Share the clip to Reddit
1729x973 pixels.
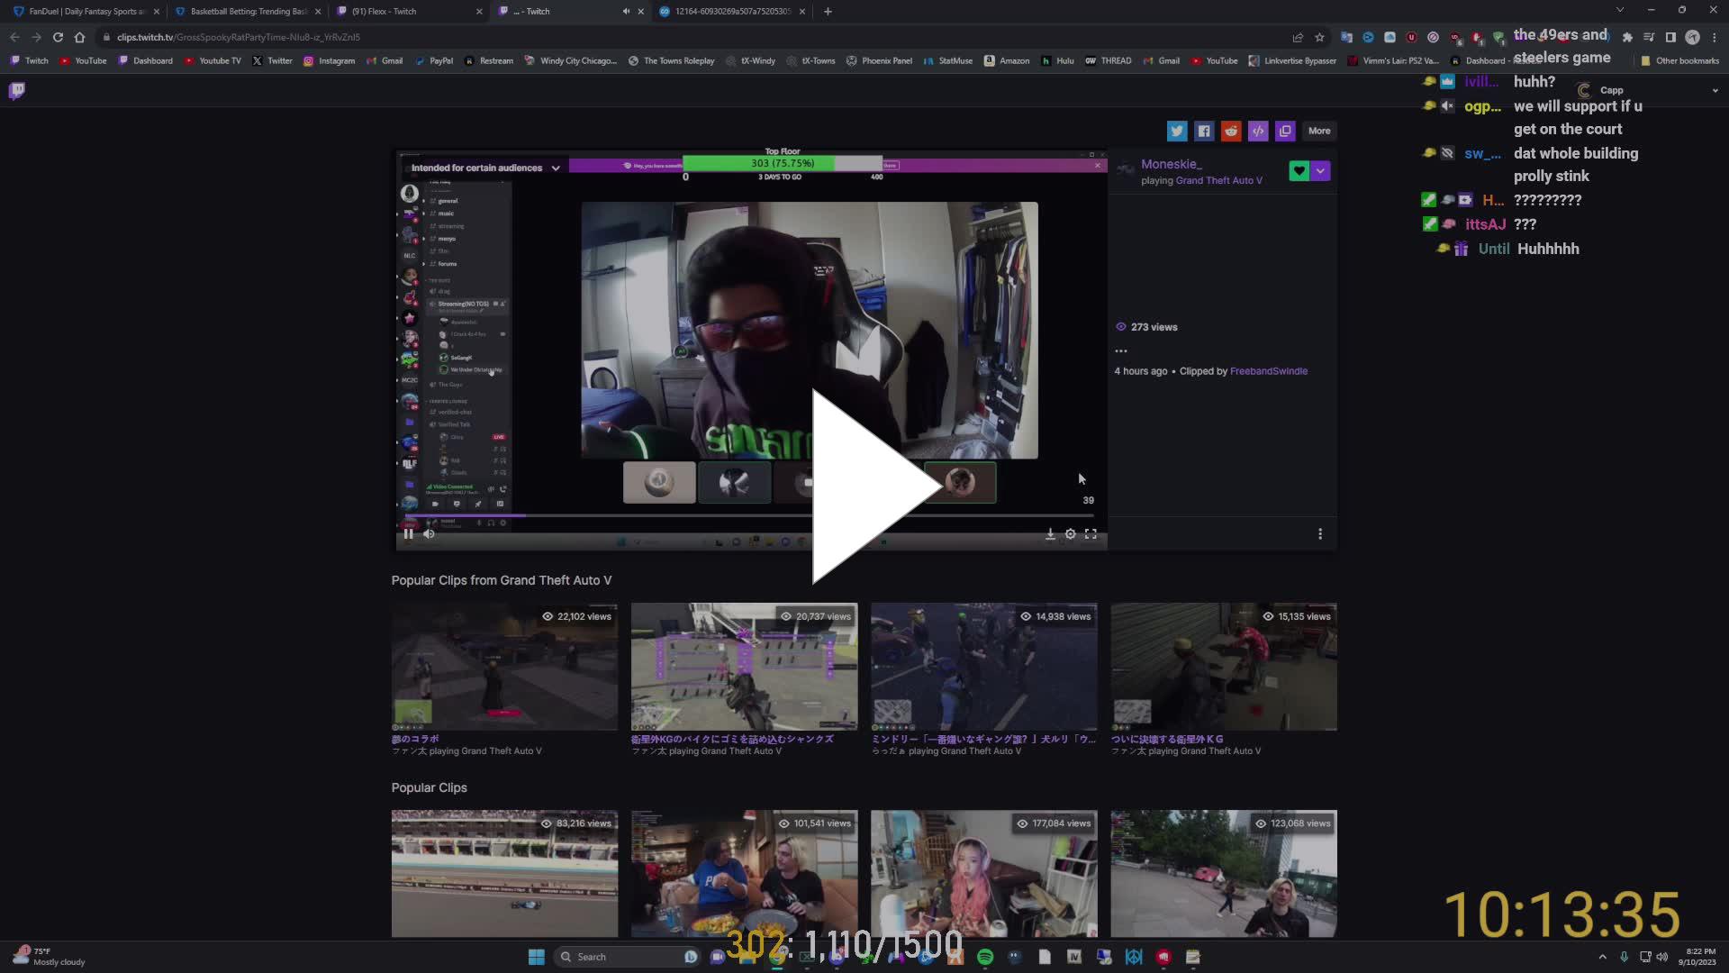[x=1231, y=131]
